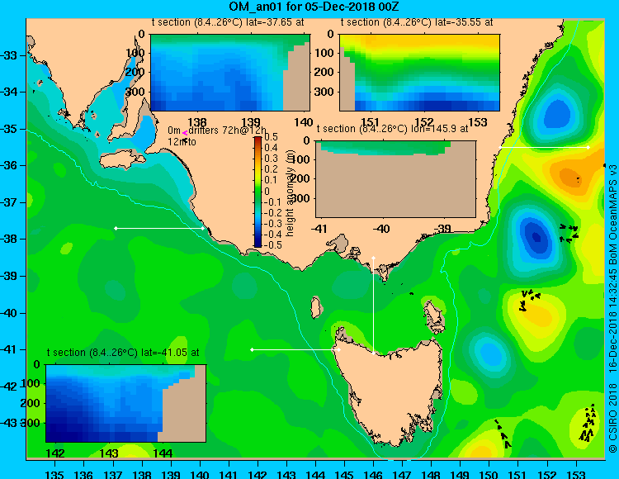Click east diamond endpoint of lat -41.05 section line
This screenshot has width=619, height=479.
[338, 349]
